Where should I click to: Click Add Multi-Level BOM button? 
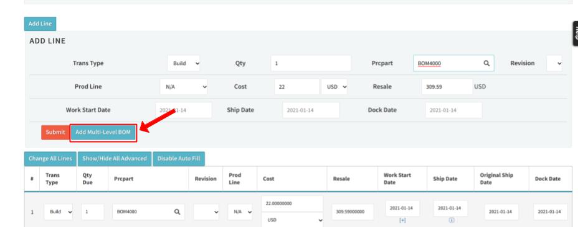tap(103, 132)
